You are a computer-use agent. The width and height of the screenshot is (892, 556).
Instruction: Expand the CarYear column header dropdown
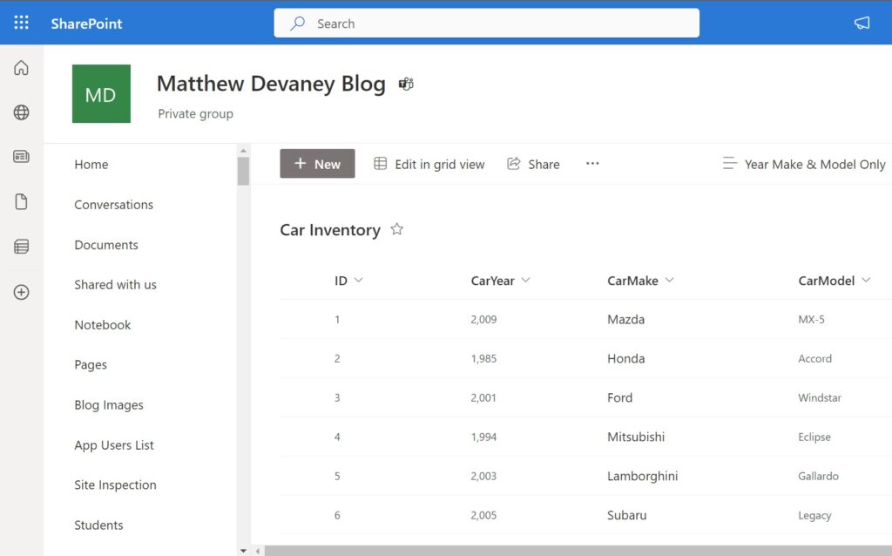pyautogui.click(x=525, y=280)
